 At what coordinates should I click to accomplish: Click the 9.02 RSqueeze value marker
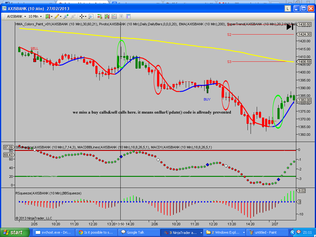(301, 191)
